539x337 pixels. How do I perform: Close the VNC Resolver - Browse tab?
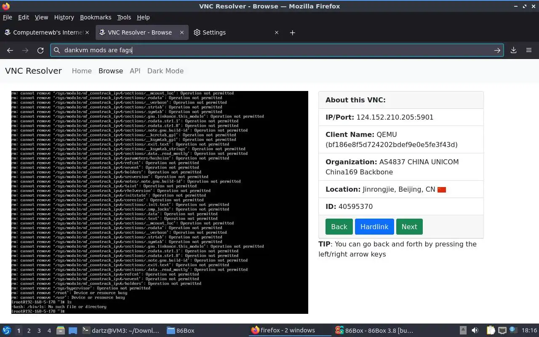click(182, 32)
